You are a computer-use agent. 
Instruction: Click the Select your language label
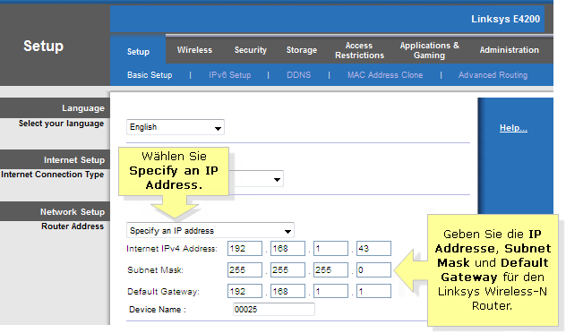click(62, 124)
